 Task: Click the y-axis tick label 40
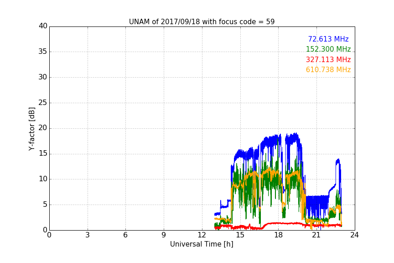coord(43,26)
